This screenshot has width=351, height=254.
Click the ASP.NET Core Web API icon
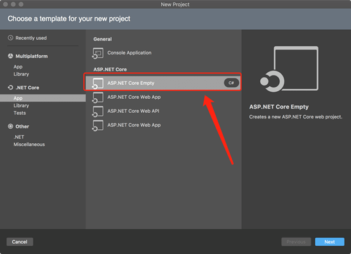coord(98,111)
